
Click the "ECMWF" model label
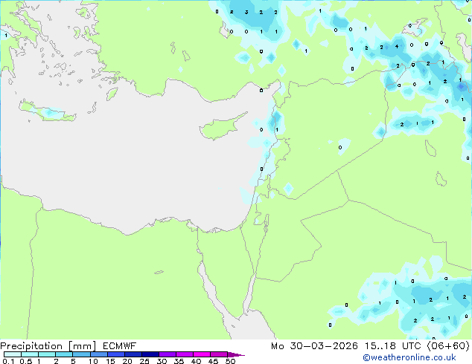click(x=120, y=346)
